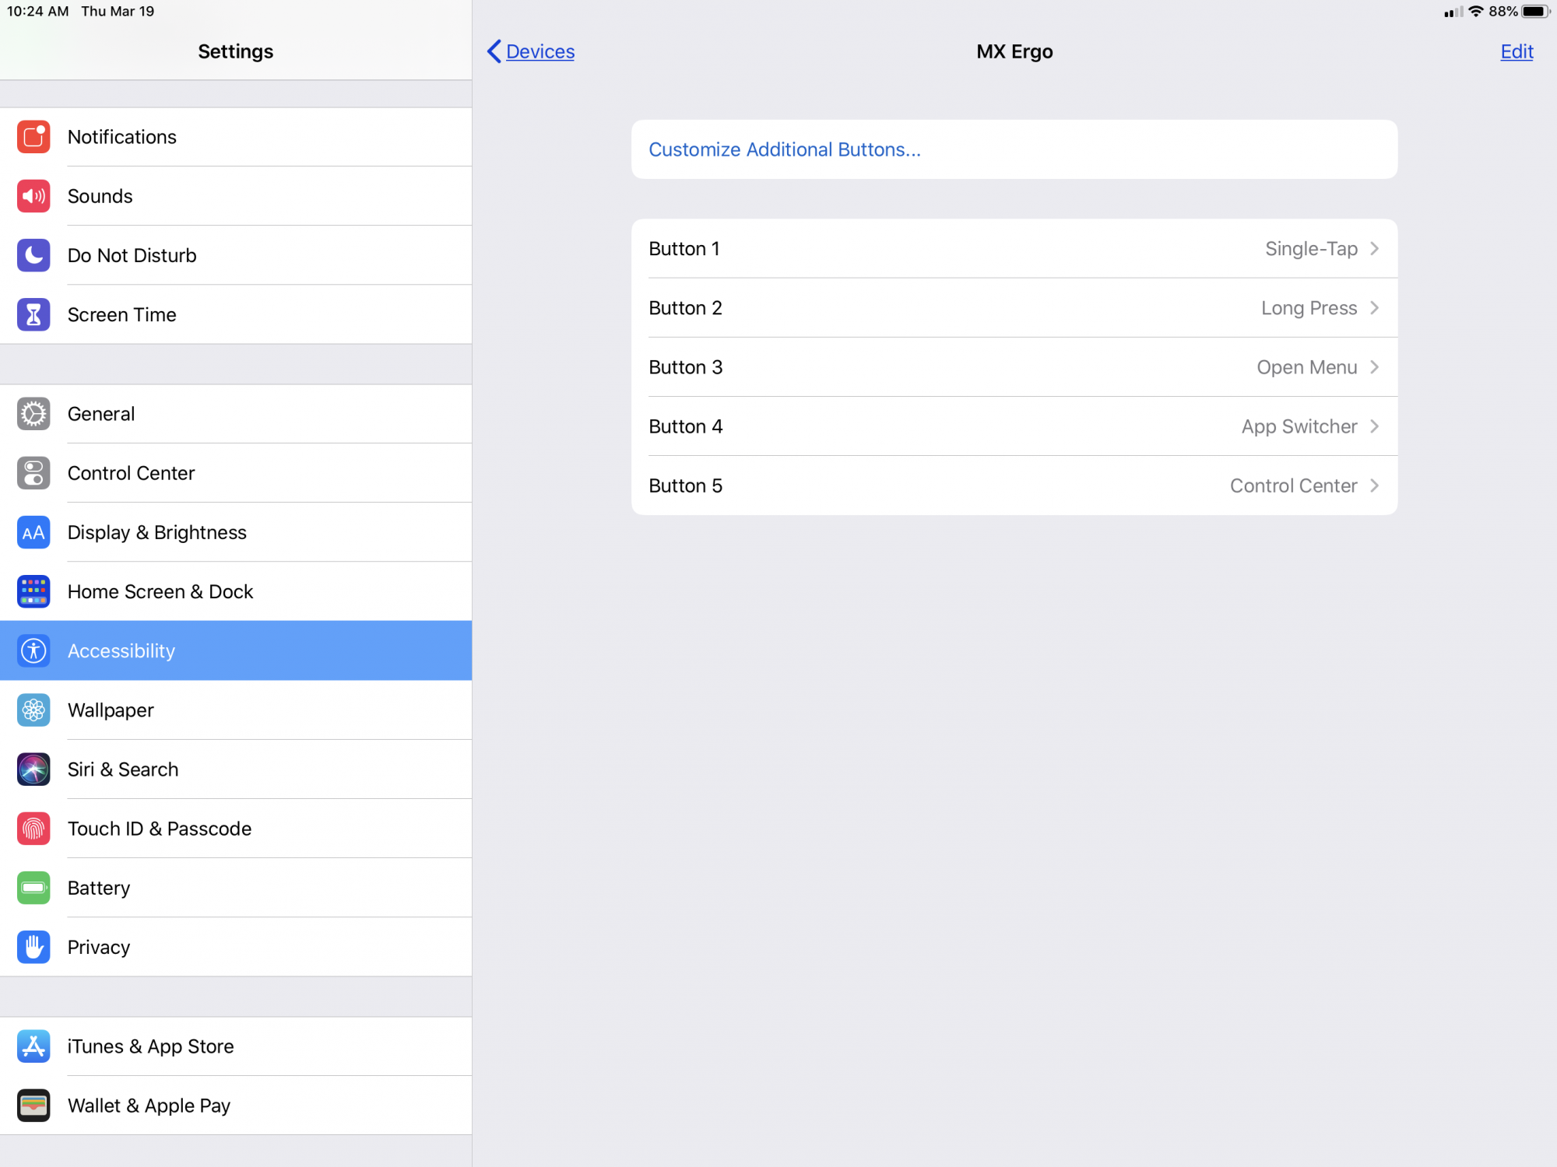Open the Notifications settings icon

pyautogui.click(x=33, y=137)
